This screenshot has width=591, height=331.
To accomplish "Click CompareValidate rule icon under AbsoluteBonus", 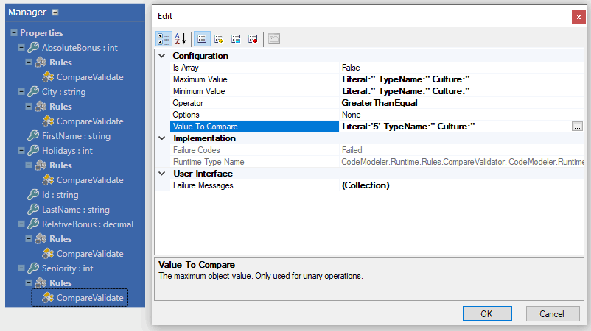I will [48, 76].
